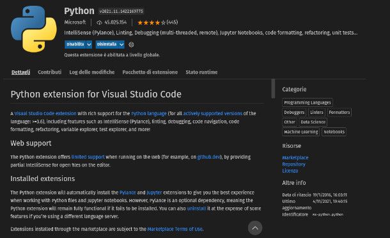Click the star rating
Screen dimensions: 390x238
(152, 22)
